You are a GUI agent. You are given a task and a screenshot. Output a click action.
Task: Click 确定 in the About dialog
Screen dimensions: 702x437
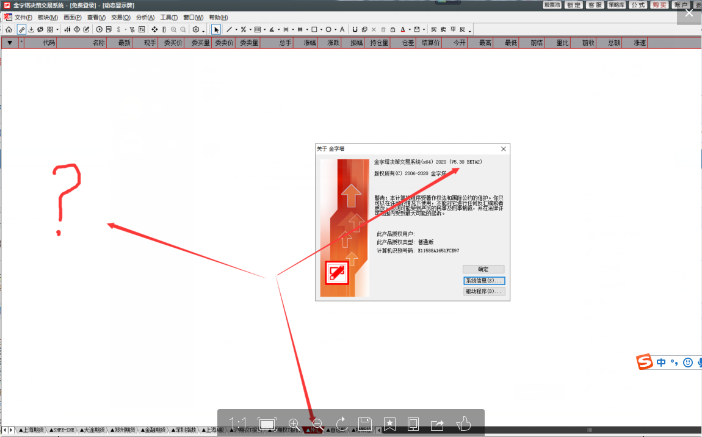pos(483,269)
